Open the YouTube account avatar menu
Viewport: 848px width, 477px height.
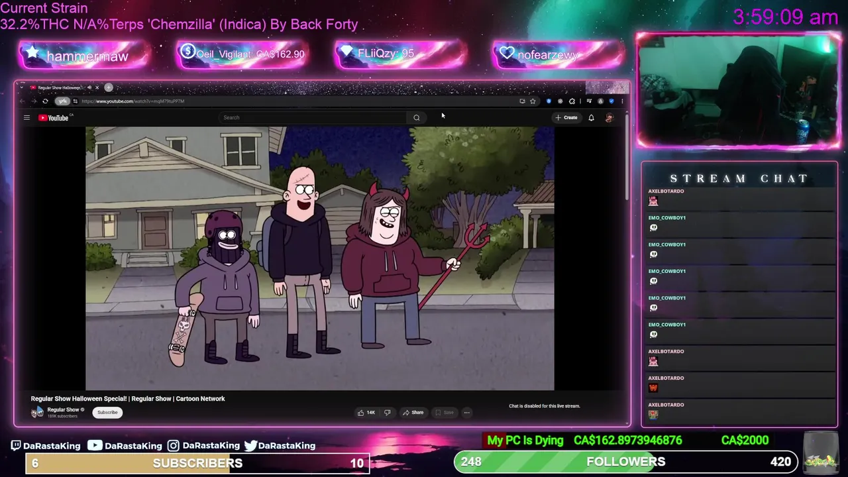coord(609,117)
